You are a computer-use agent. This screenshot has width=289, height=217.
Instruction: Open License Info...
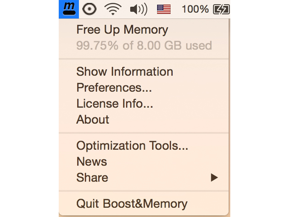tap(144, 104)
